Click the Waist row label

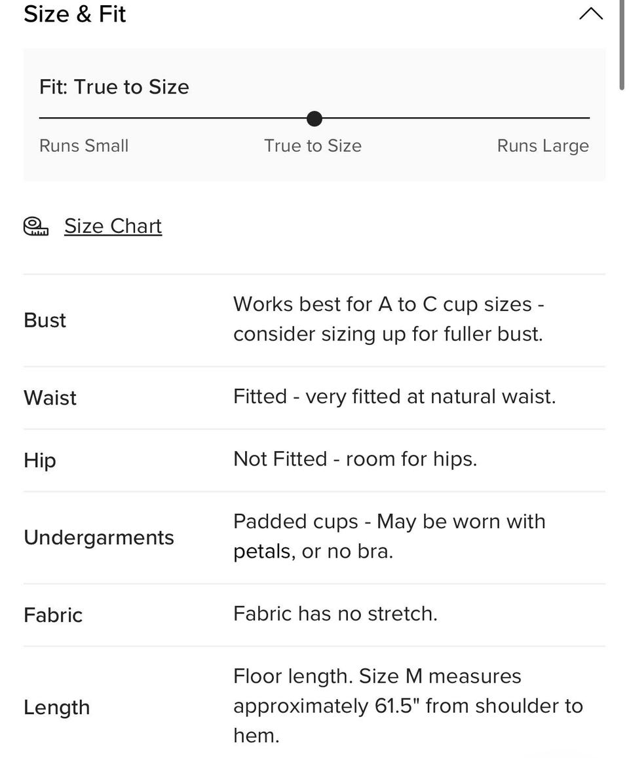pyautogui.click(x=50, y=397)
